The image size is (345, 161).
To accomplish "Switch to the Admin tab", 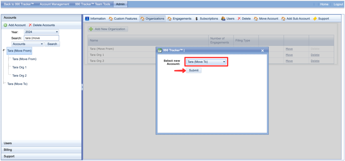I will 120,4.
